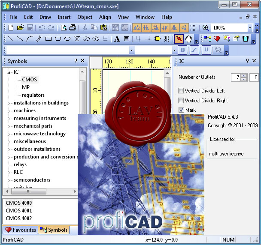Click the red heart favourites toolbar icon
This screenshot has height=245, width=261.
click(217, 39)
